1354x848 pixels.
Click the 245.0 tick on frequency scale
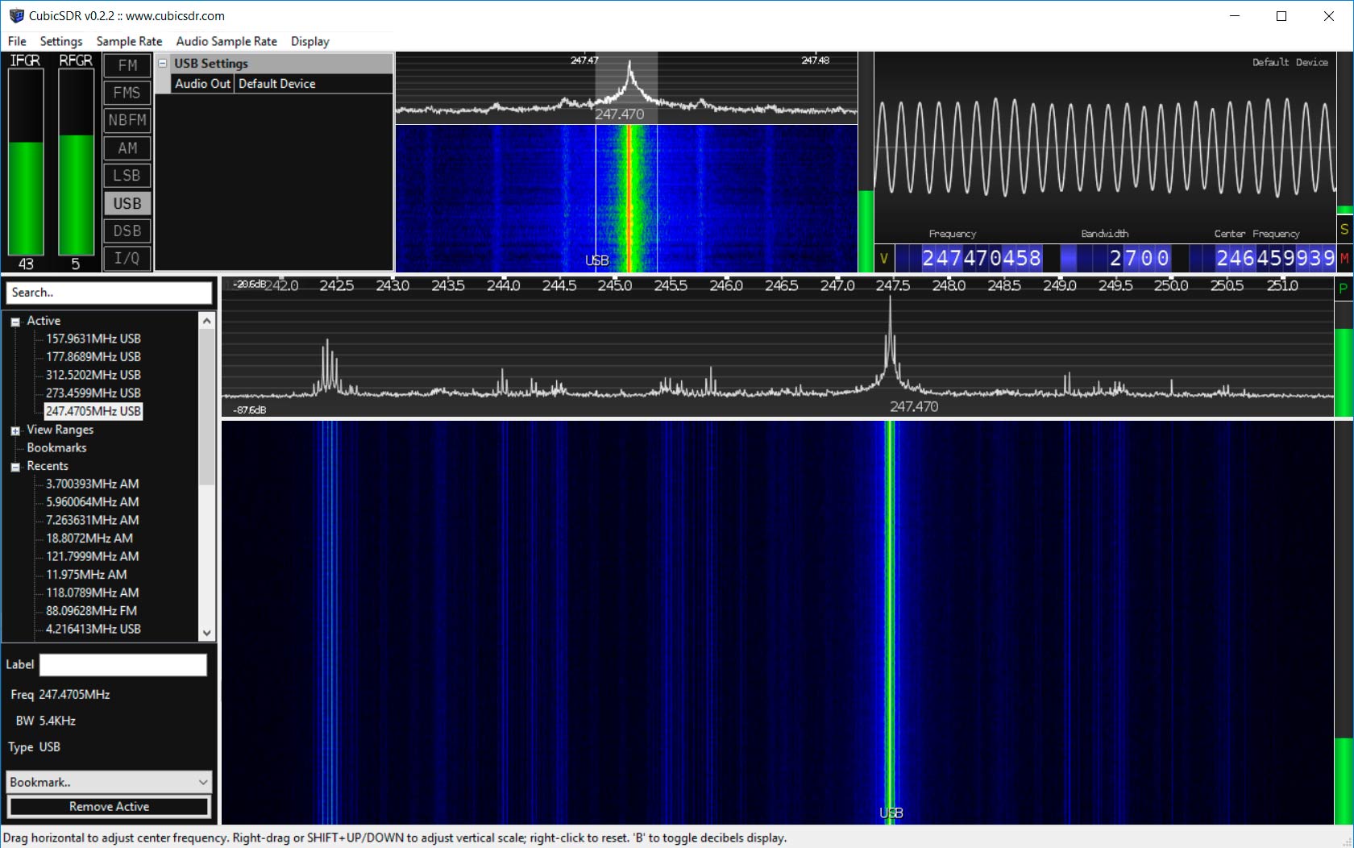pyautogui.click(x=614, y=285)
